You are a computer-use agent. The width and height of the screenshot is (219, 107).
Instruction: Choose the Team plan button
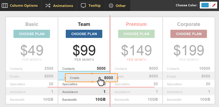click(x=84, y=34)
